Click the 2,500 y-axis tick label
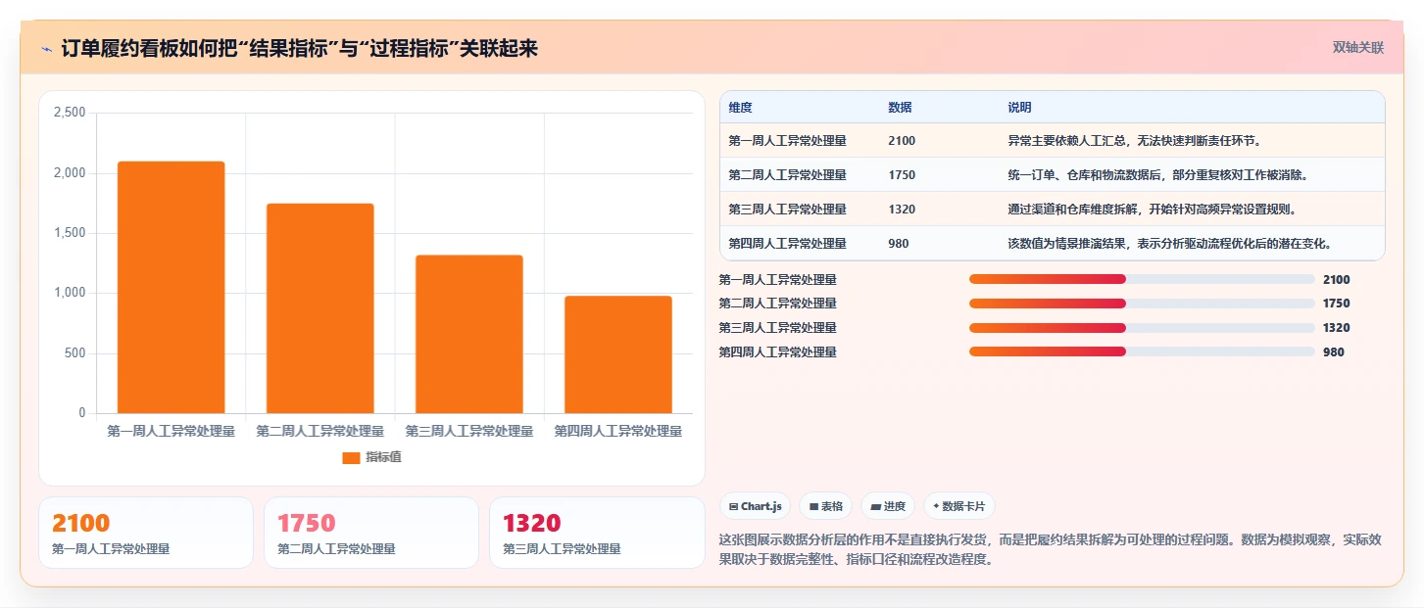The image size is (1424, 608). [x=70, y=113]
